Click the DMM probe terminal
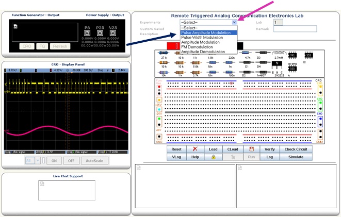The height and width of the screenshot is (217, 341). click(320, 135)
